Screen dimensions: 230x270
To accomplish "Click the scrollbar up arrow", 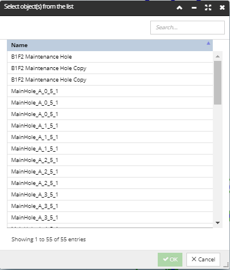I will coord(217,56).
